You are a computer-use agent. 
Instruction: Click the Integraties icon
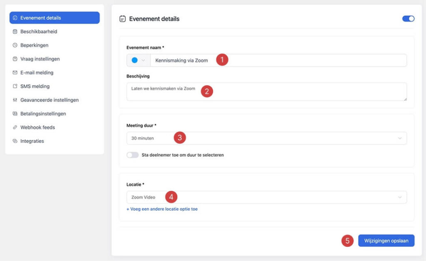(15, 141)
